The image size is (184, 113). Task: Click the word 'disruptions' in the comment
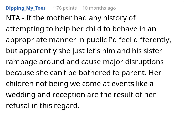coord(144,62)
